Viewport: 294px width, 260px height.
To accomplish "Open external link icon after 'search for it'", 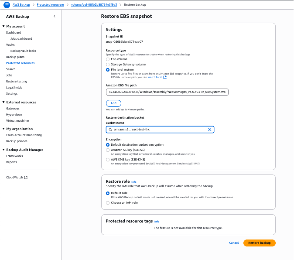I will 165,77.
